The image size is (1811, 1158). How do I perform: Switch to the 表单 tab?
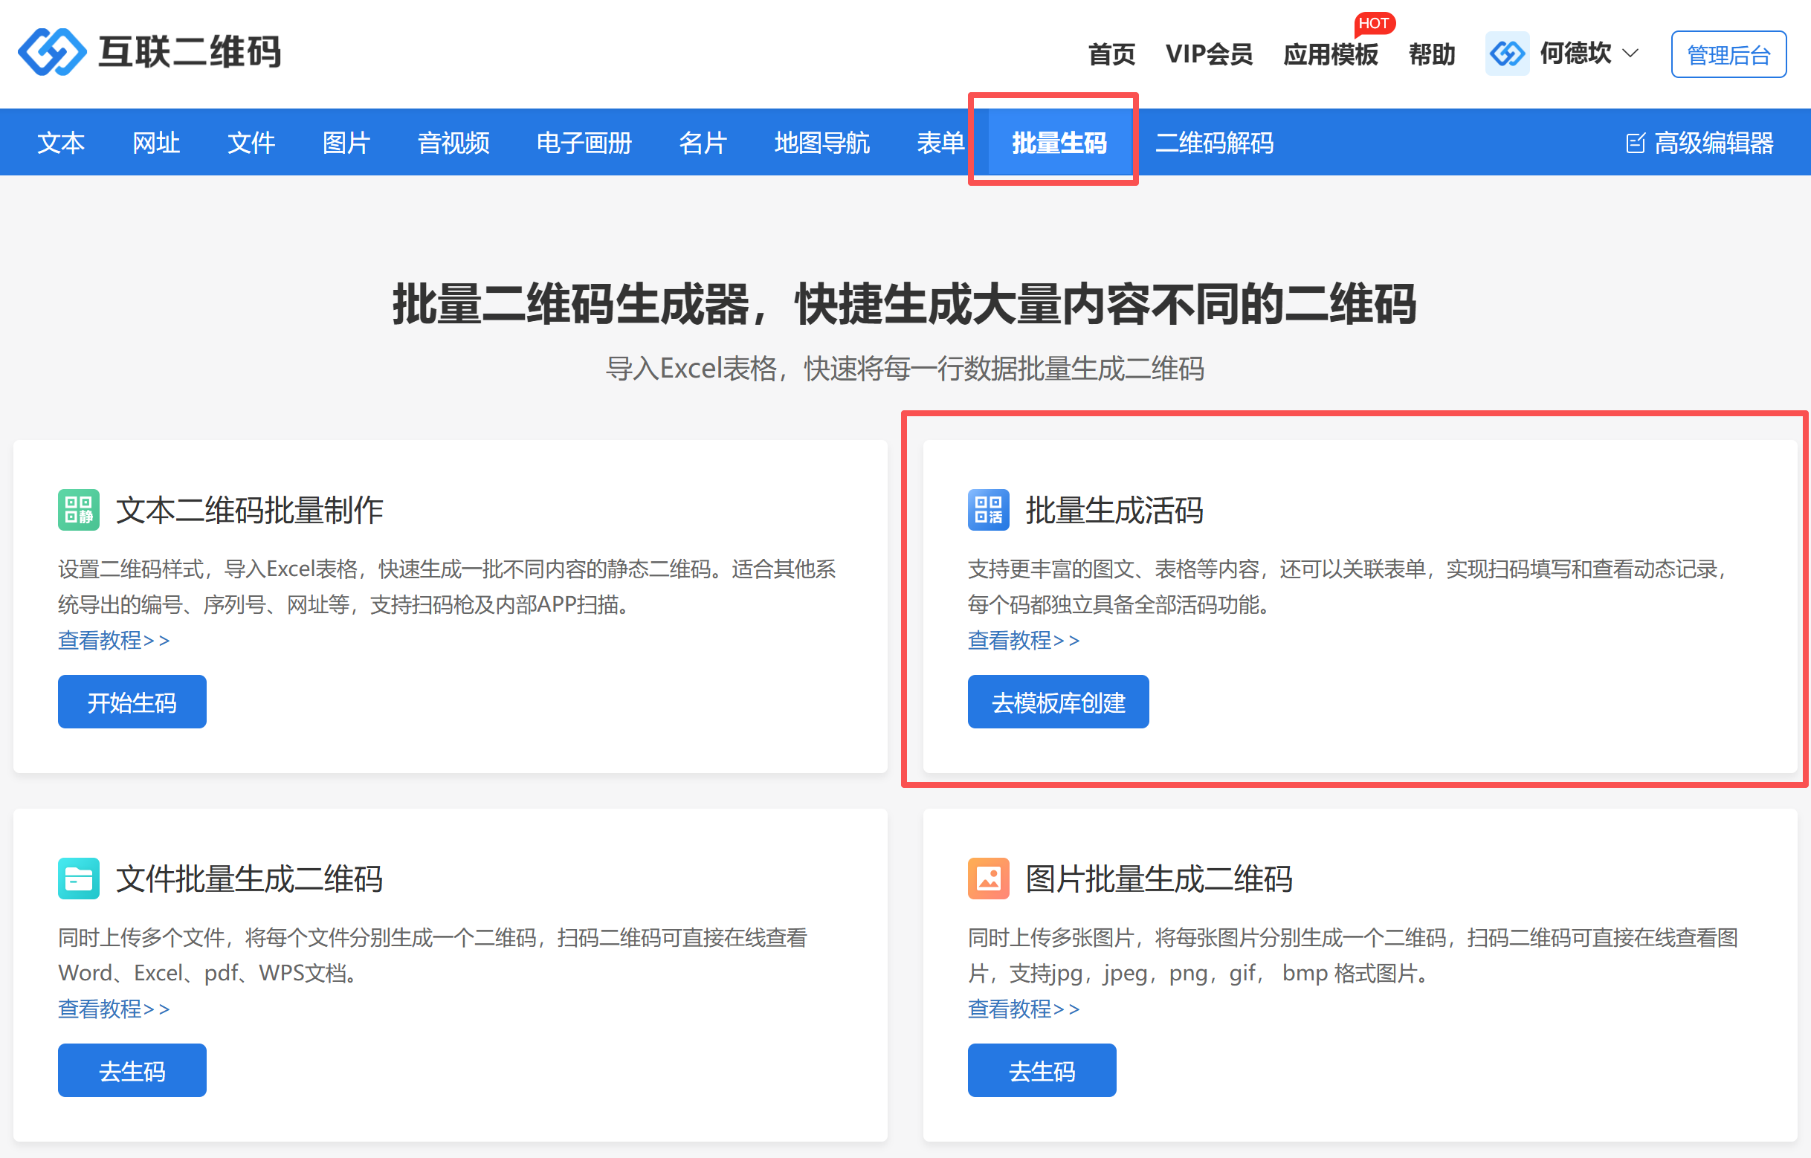pos(940,142)
